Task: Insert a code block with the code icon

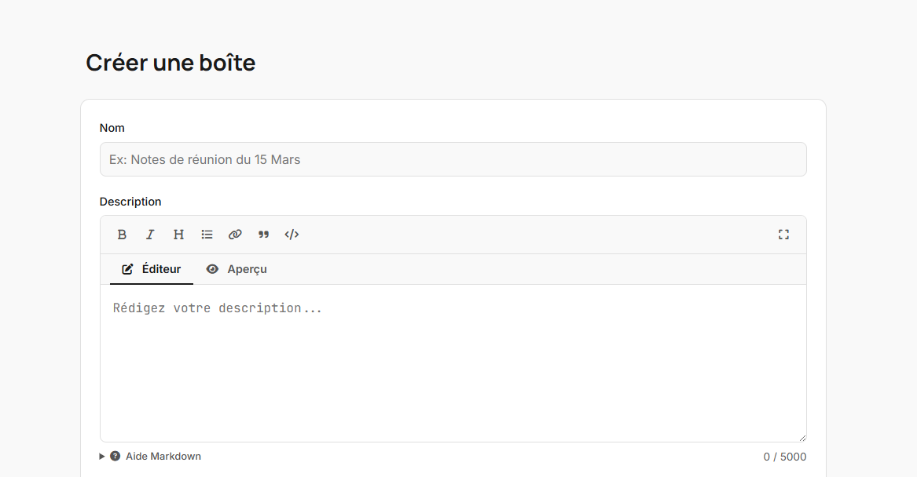Action: coord(292,235)
